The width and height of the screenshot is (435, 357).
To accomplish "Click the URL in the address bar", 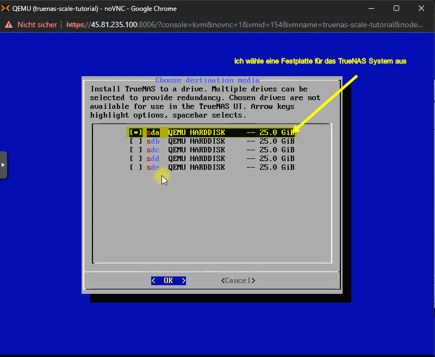I will tap(244, 24).
